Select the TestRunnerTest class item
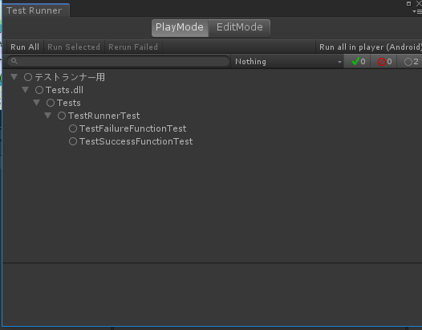 pyautogui.click(x=103, y=116)
